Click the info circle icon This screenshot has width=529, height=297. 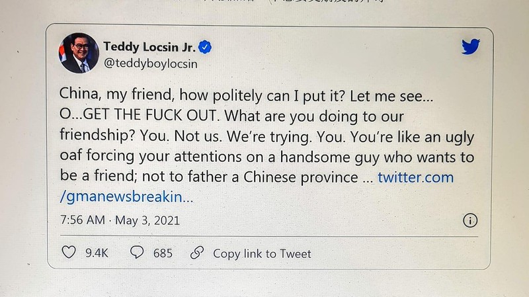471,220
